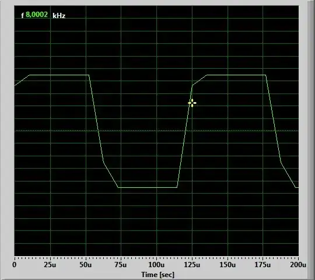Click the 200u time axis label
Image resolution: width=315 pixels, height=280 pixels.
pyautogui.click(x=298, y=264)
